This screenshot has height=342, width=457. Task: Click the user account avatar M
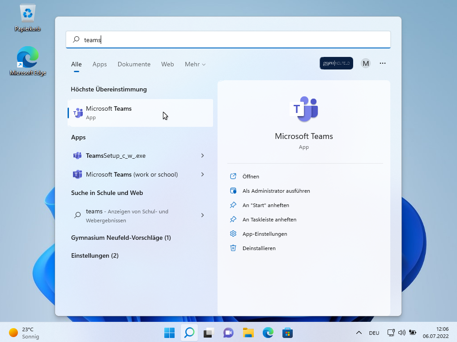[366, 63]
